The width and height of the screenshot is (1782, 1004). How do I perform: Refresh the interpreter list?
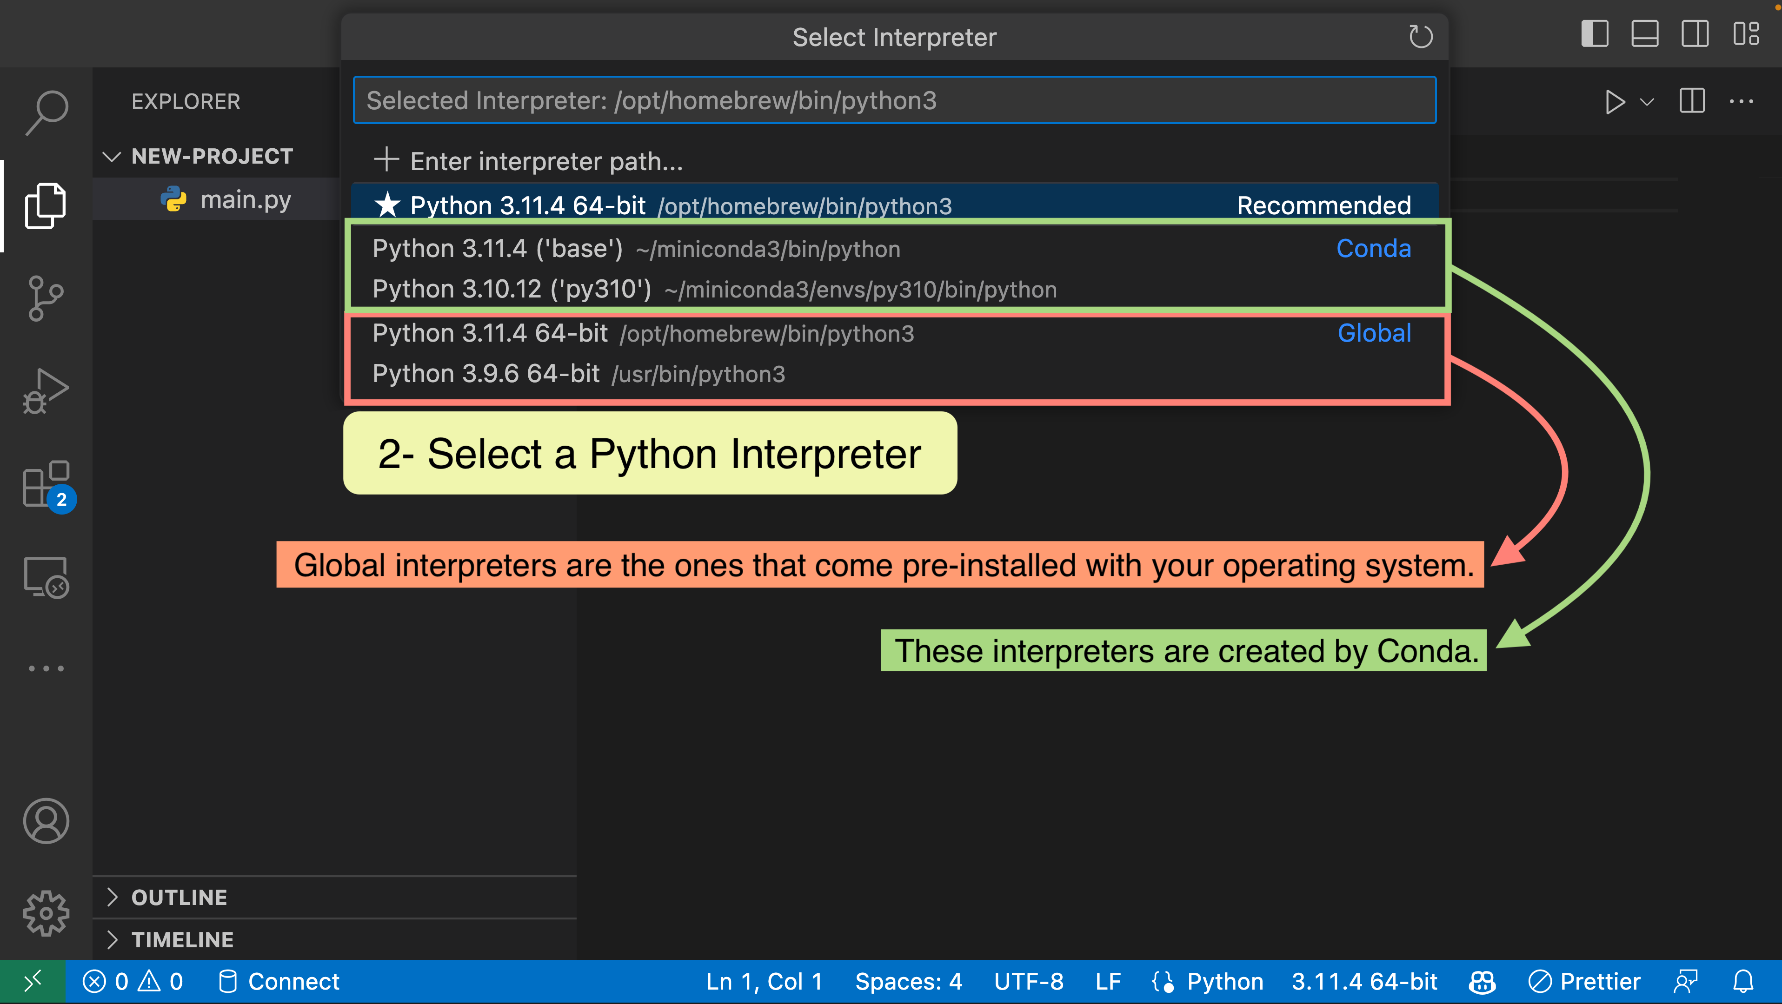1421,37
